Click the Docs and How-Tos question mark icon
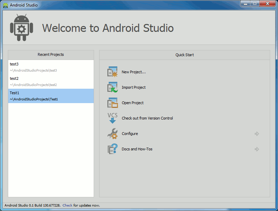278x211 pixels. (112, 149)
